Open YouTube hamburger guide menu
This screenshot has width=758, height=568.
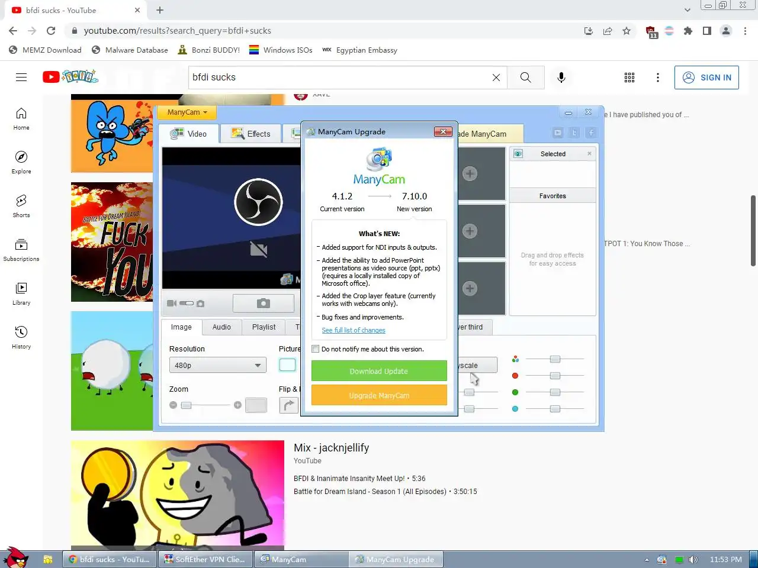pyautogui.click(x=21, y=78)
